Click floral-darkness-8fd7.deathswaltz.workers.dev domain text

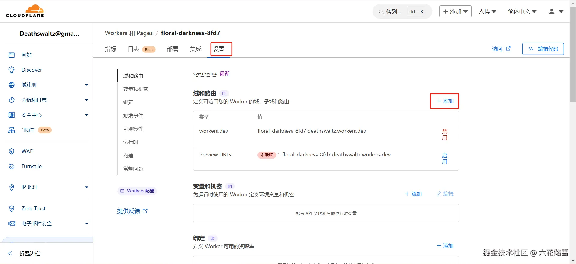point(312,131)
